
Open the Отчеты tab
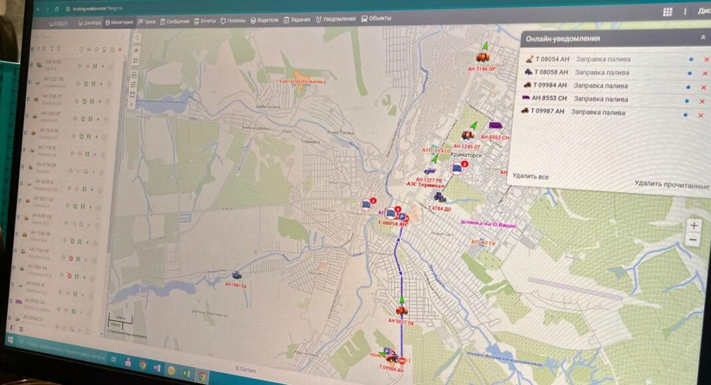pos(205,21)
